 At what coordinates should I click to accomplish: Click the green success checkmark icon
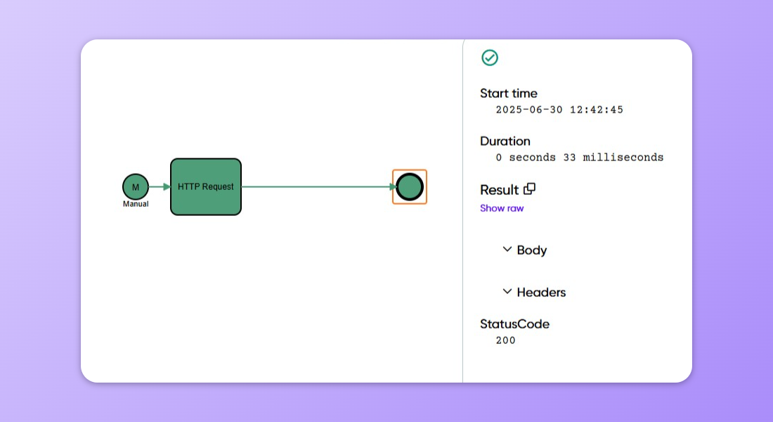(x=490, y=58)
